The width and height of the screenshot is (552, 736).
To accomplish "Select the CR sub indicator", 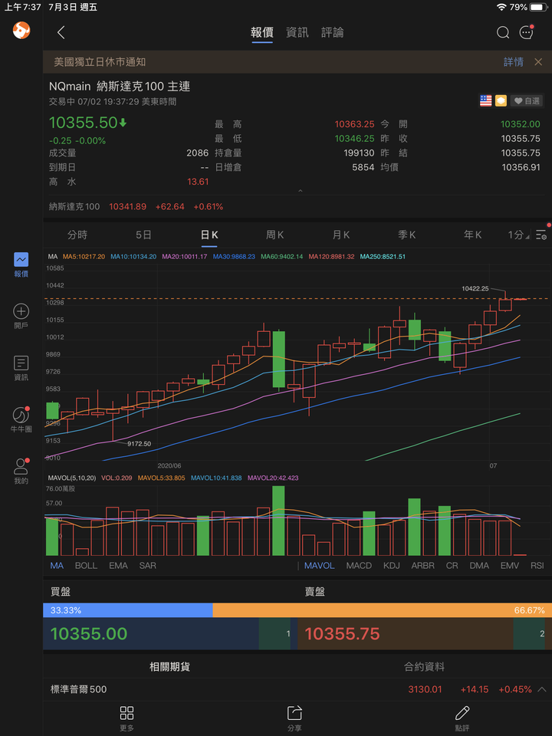I will tap(452, 566).
